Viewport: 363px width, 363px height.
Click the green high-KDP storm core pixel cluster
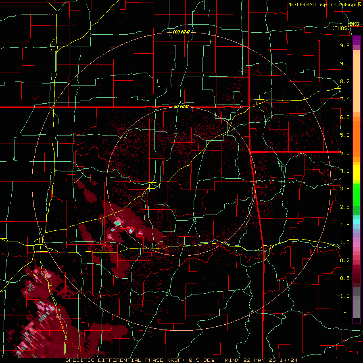(118, 223)
